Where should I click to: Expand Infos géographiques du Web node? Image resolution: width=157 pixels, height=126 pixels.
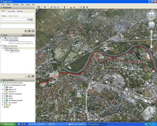pyautogui.click(x=2, y=85)
